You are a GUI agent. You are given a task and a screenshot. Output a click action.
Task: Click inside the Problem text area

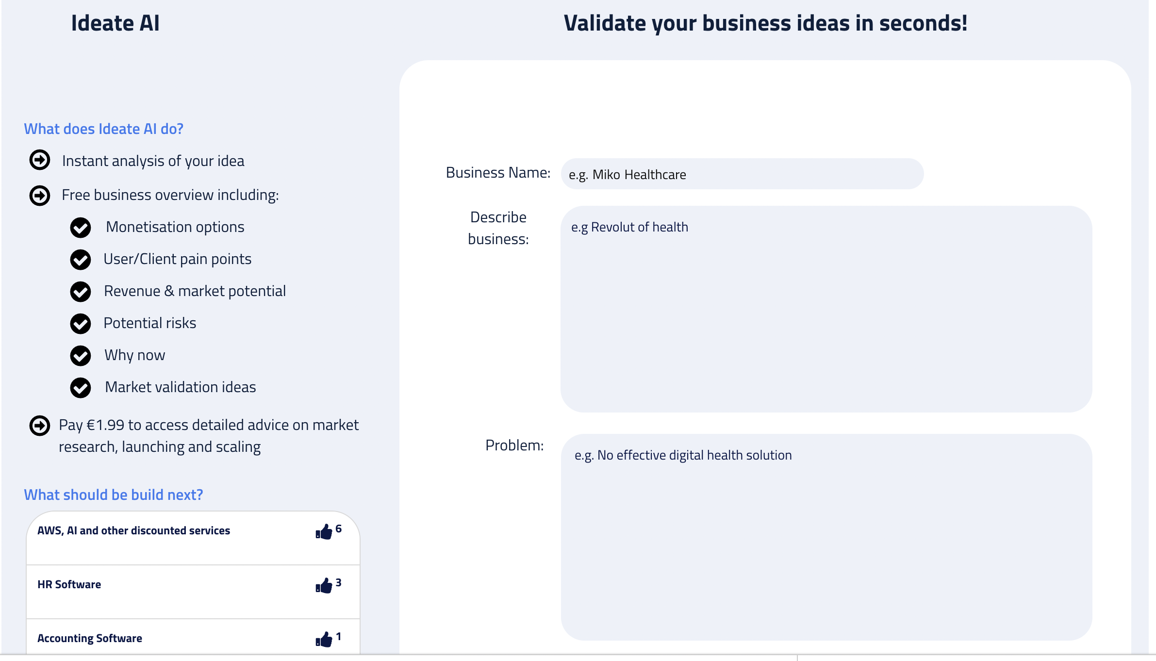(826, 537)
